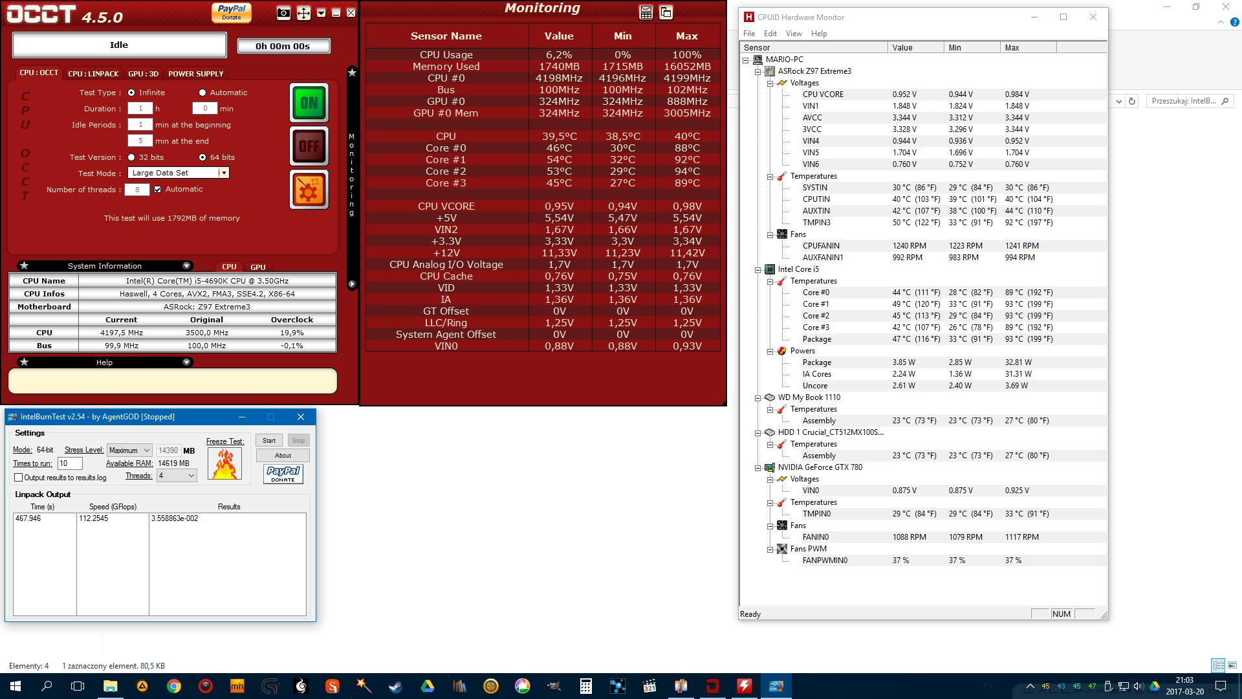Screen dimensions: 1242x699
Task: Collapse the MARIO-PC tree node
Action: click(745, 60)
